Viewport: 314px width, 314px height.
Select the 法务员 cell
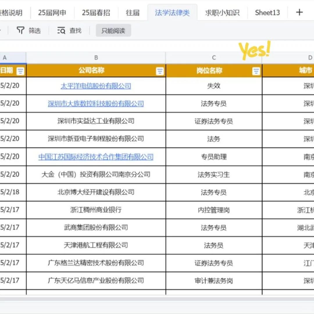214,245
